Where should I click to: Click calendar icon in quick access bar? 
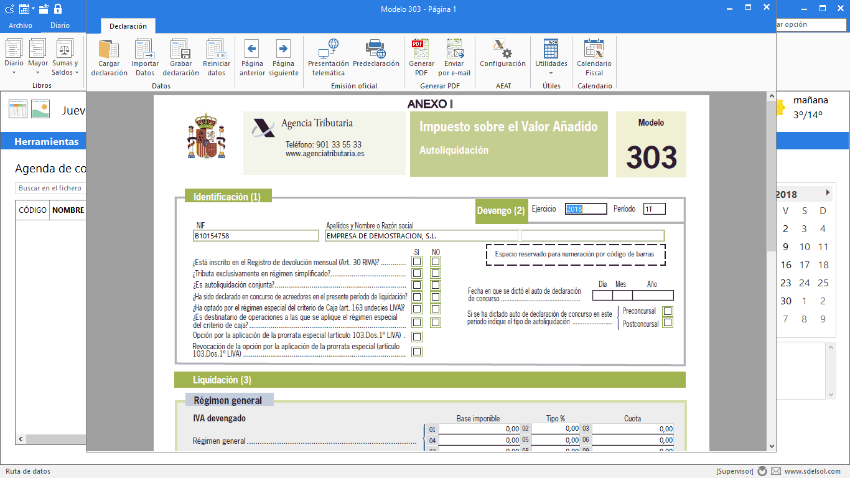pyautogui.click(x=24, y=8)
